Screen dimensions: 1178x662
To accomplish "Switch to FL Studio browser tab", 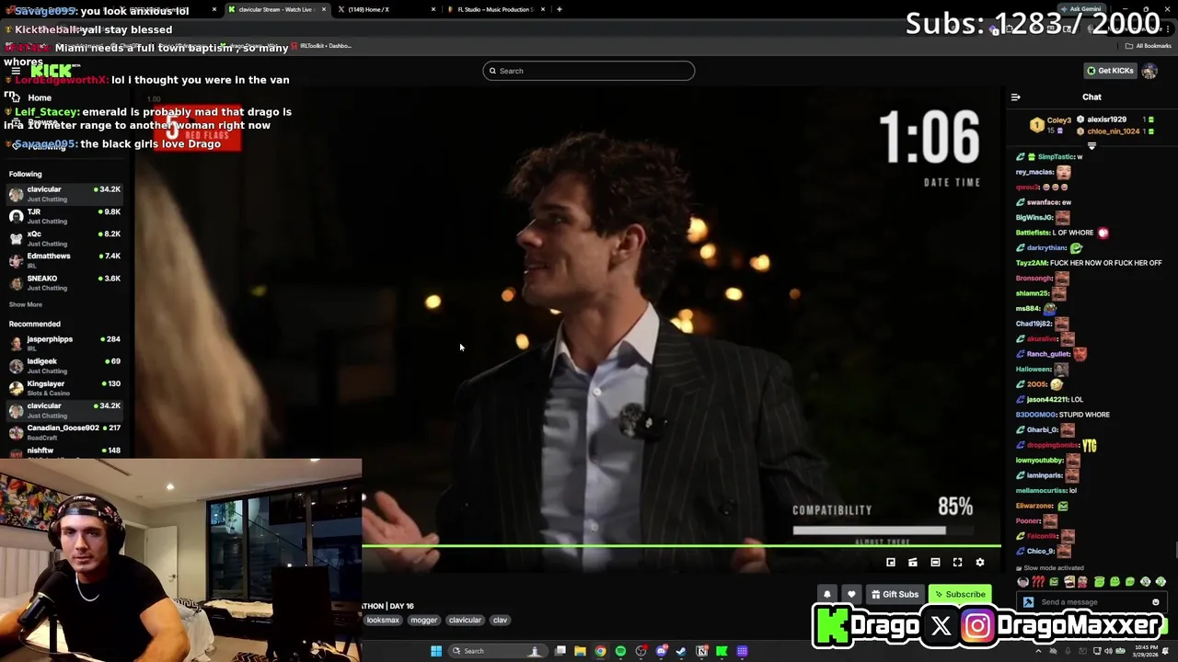I will point(497,9).
